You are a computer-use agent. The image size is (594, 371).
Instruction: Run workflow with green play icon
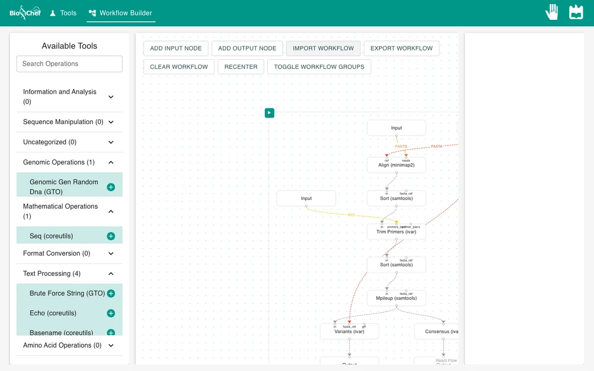269,113
